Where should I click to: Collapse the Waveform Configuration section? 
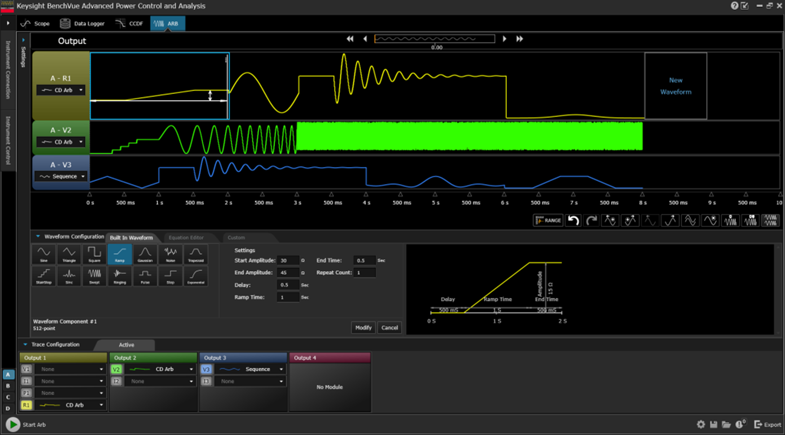(x=38, y=236)
